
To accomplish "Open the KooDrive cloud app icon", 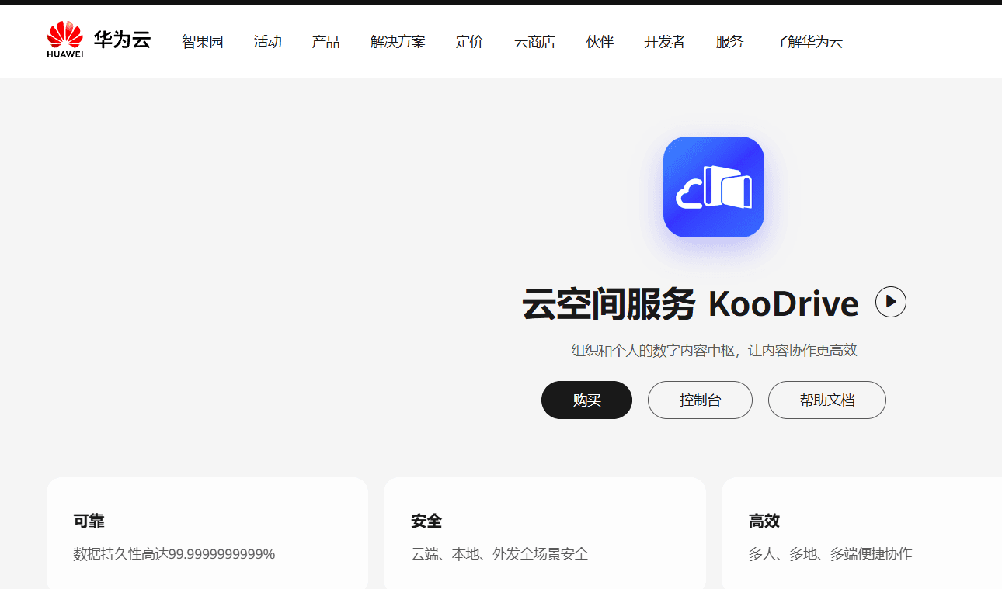I will coord(714,187).
